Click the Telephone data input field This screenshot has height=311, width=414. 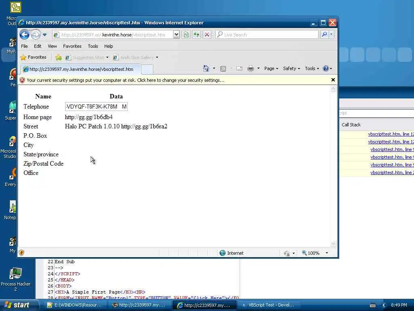96,107
